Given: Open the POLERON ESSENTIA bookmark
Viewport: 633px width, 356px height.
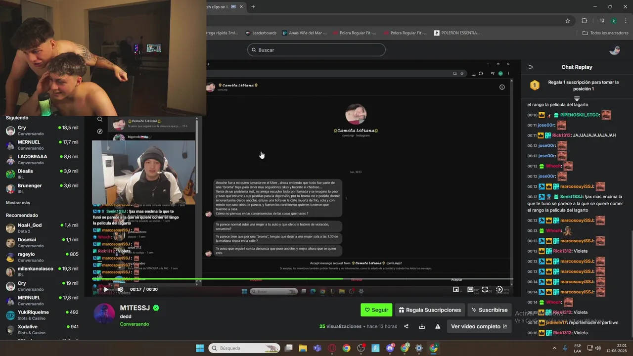Looking at the screenshot, I should [457, 33].
